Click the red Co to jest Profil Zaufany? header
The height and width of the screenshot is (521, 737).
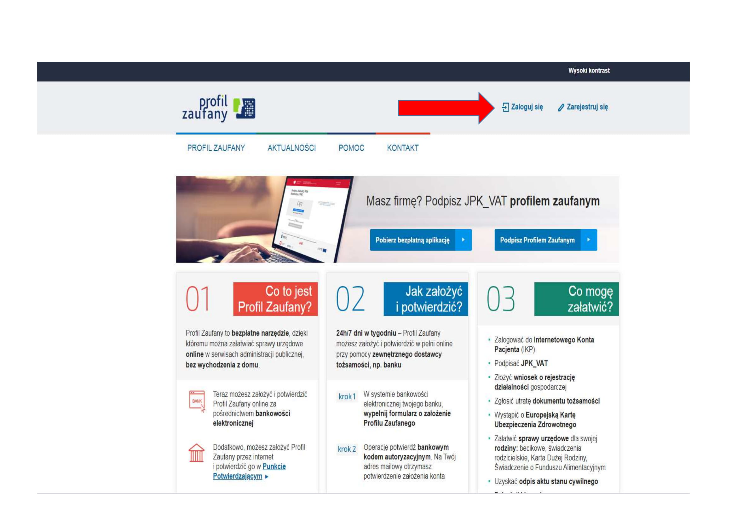[275, 299]
